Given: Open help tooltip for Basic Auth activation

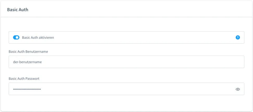Looking at the screenshot, I should point(238,37).
